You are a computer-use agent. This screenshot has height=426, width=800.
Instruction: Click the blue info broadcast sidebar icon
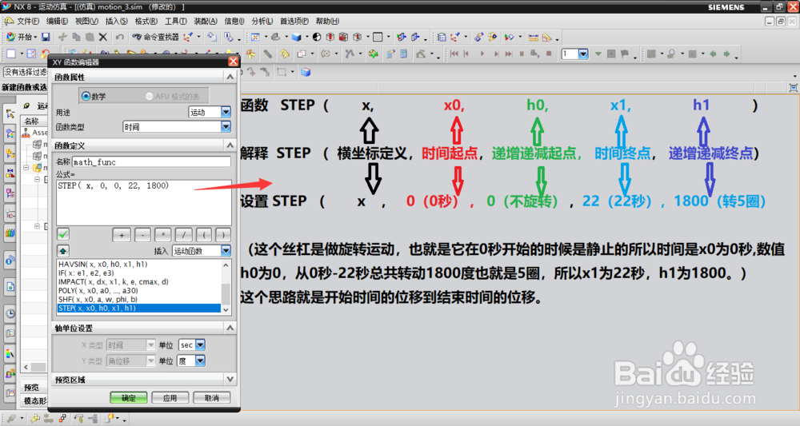[x=10, y=261]
